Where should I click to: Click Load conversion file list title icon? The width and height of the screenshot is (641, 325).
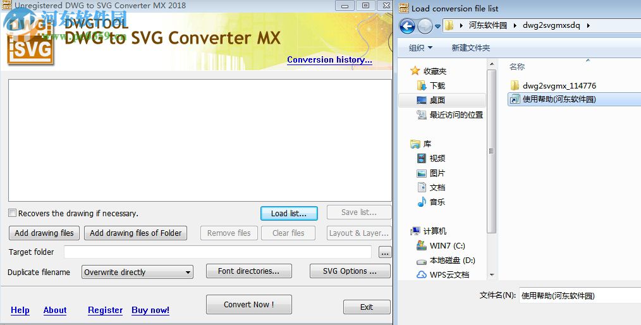[x=403, y=8]
